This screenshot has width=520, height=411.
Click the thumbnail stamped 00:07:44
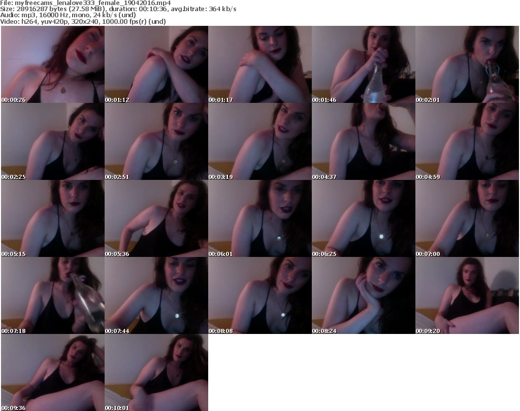pos(156,295)
